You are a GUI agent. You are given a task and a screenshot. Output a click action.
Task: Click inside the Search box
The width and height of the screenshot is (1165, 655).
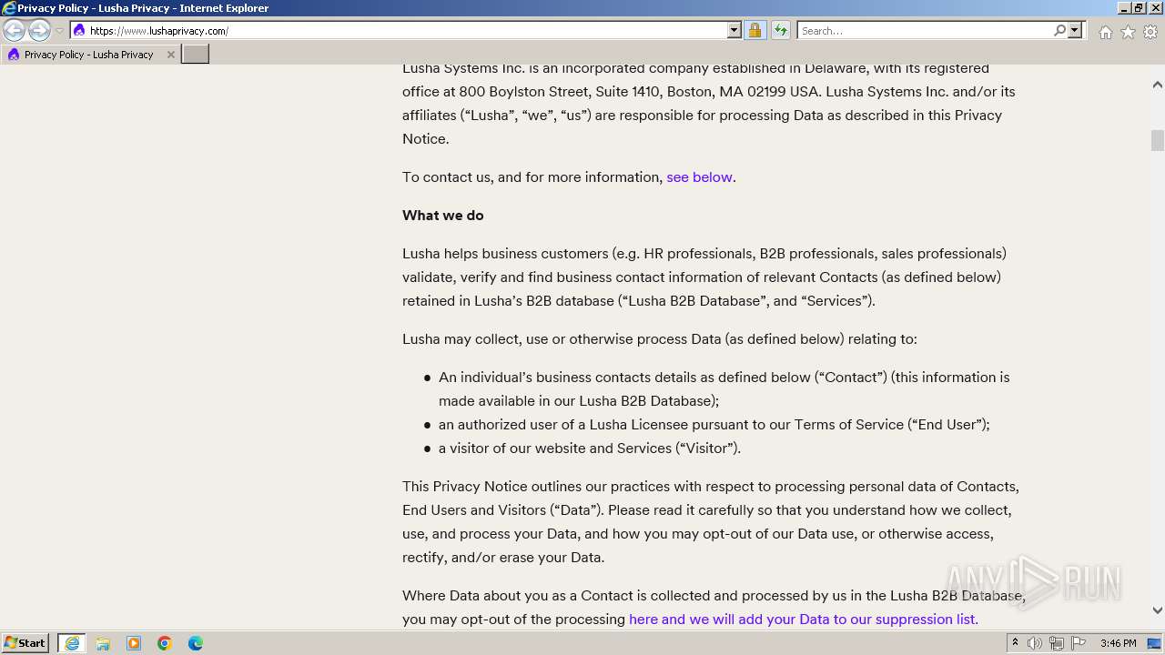(925, 31)
